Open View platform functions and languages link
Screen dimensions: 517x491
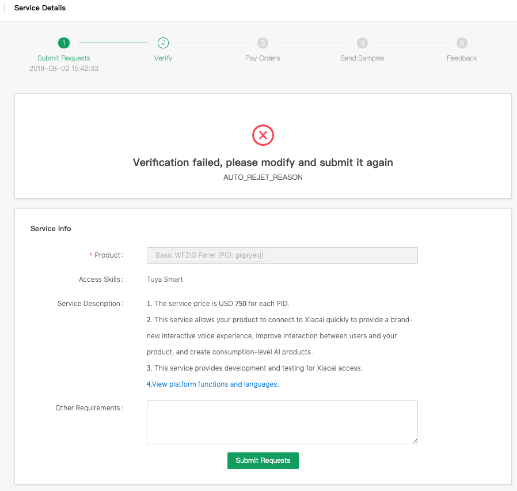click(x=213, y=384)
